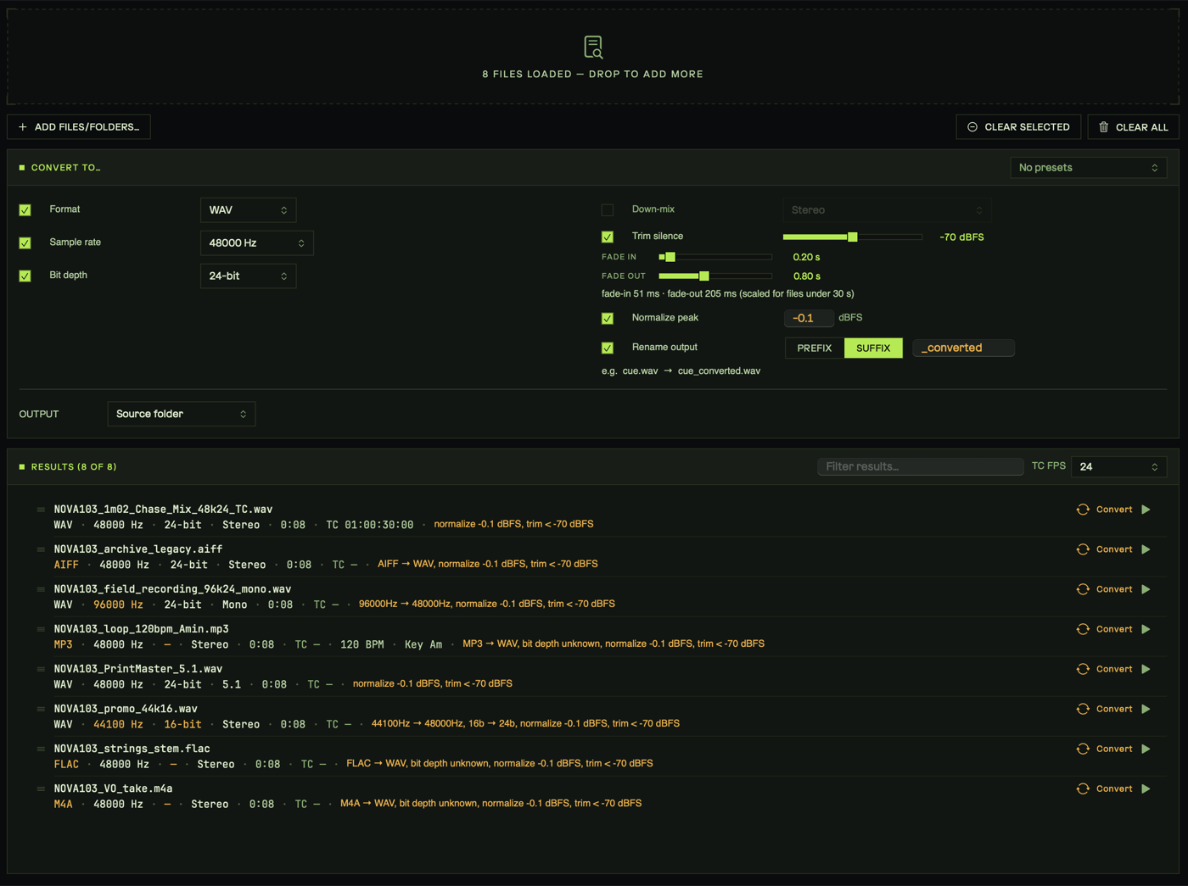Image resolution: width=1188 pixels, height=886 pixels.
Task: Play NOVA103_promo_44k16.wav preview
Action: click(1146, 709)
